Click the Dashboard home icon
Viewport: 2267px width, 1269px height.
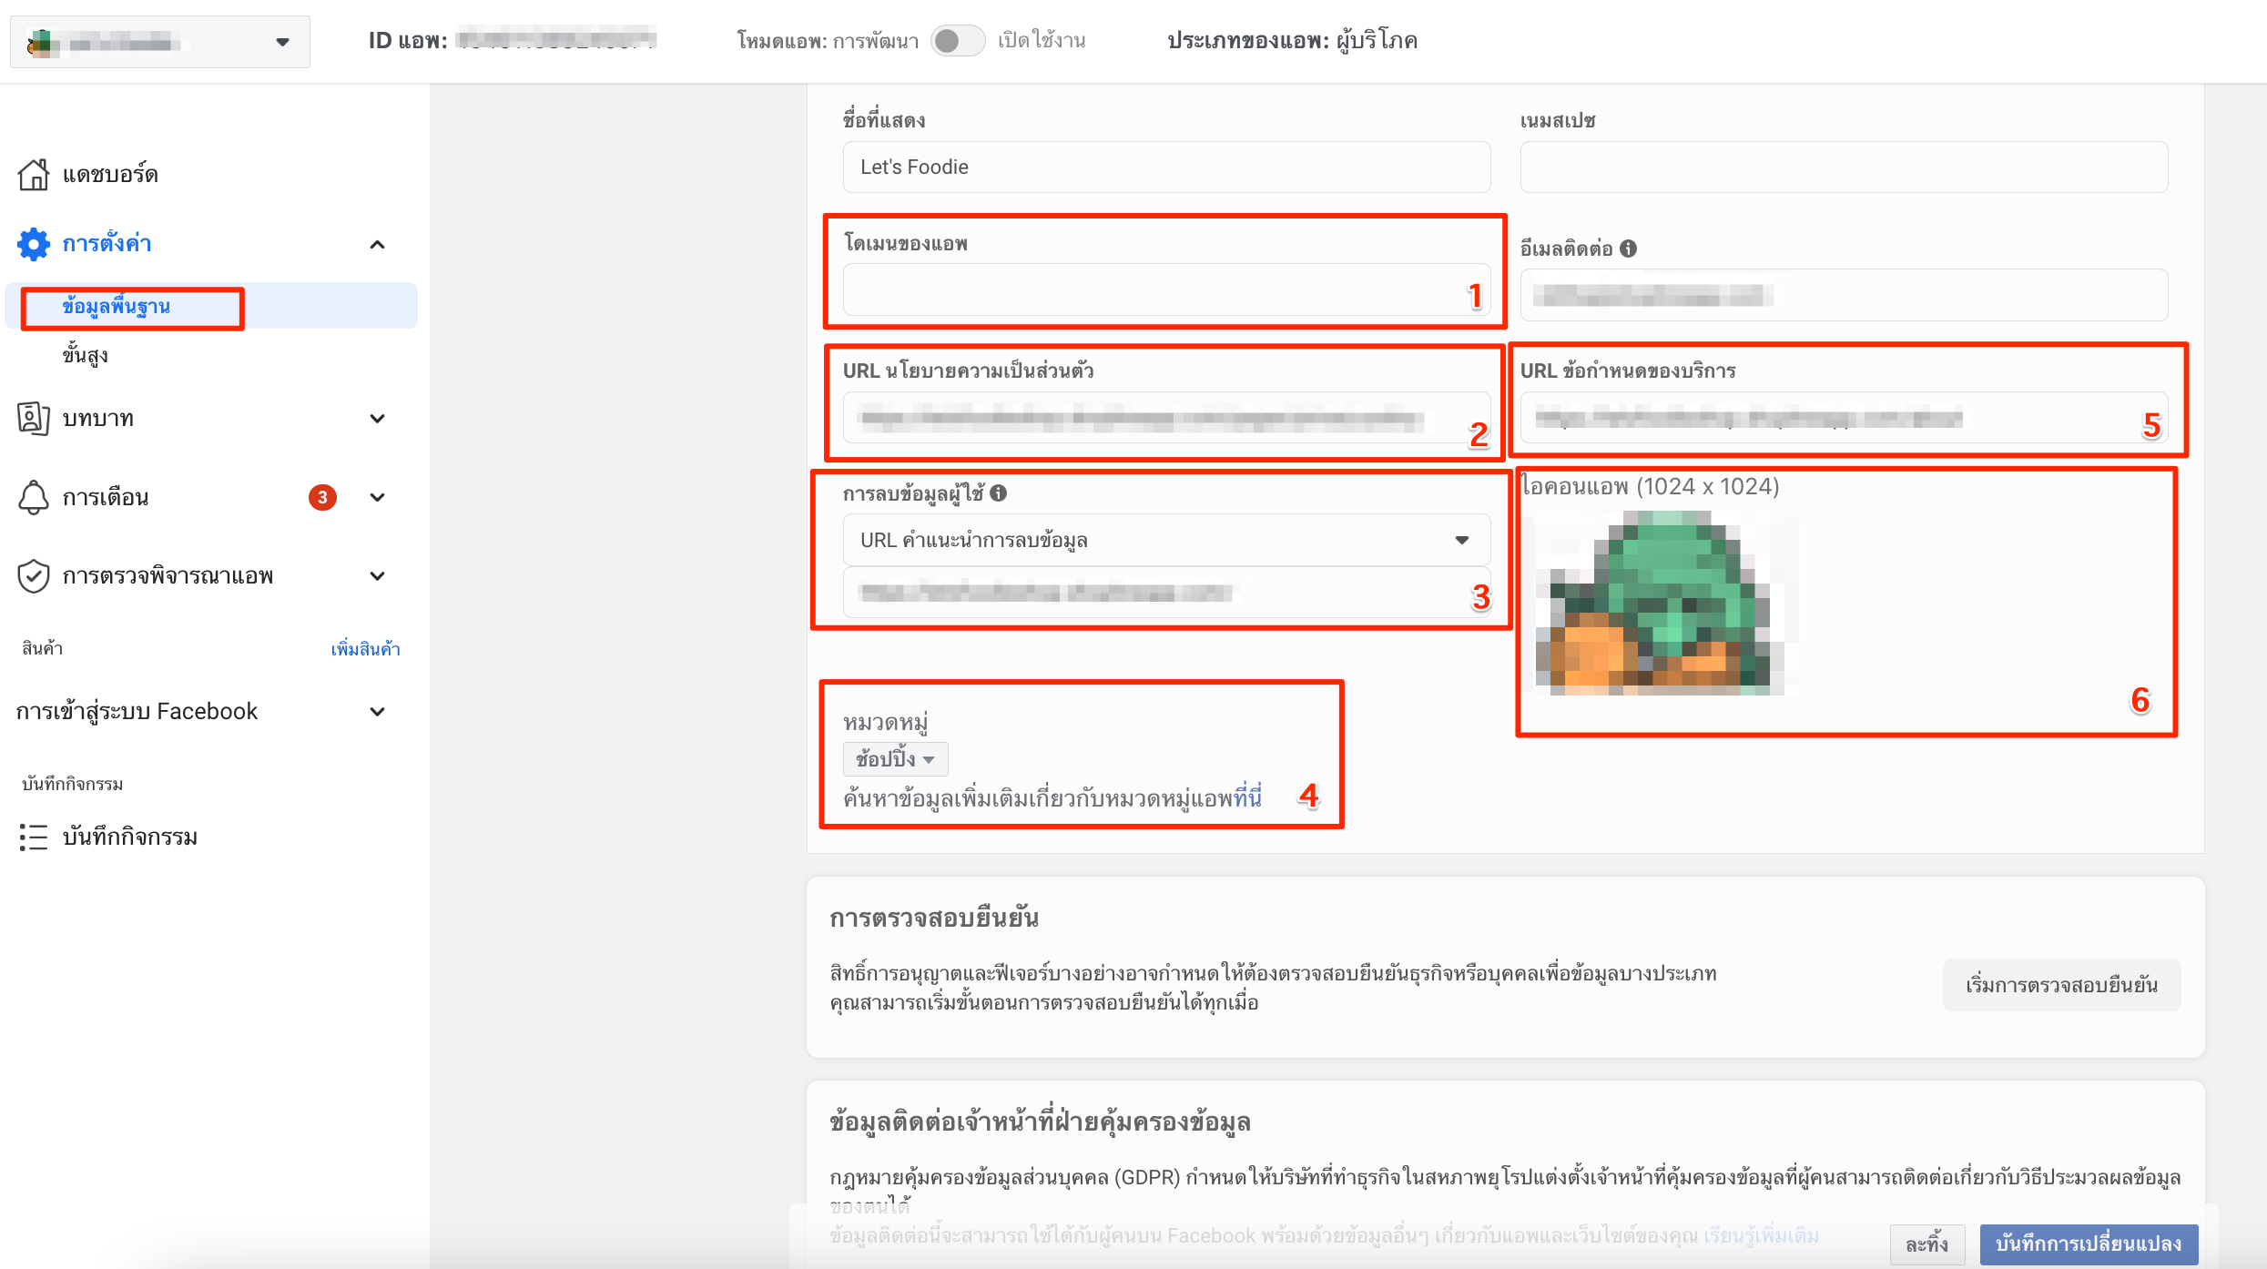34,174
